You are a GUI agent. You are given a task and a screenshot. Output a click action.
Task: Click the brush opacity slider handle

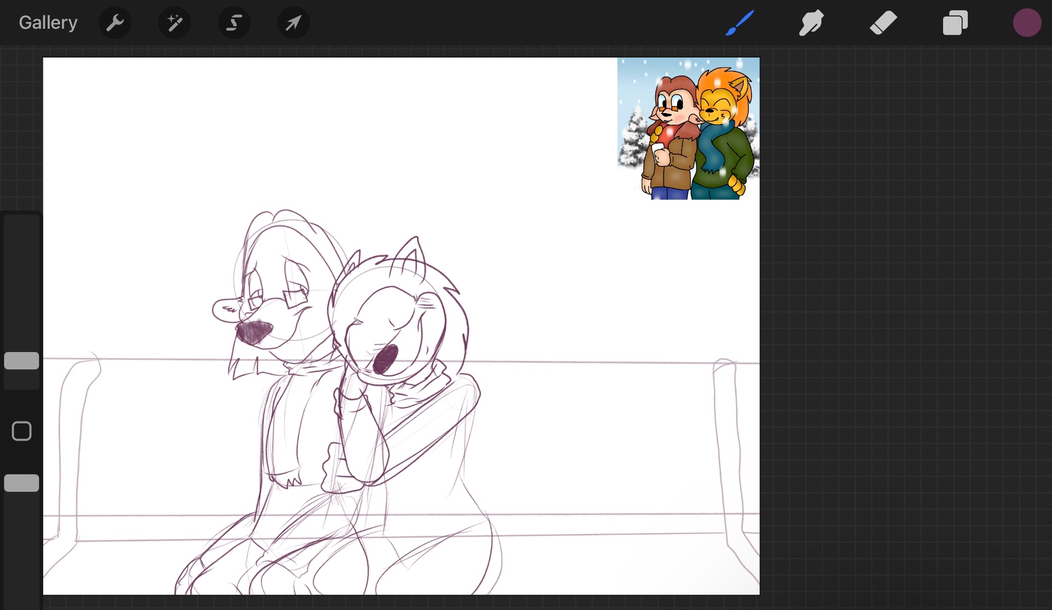[22, 483]
